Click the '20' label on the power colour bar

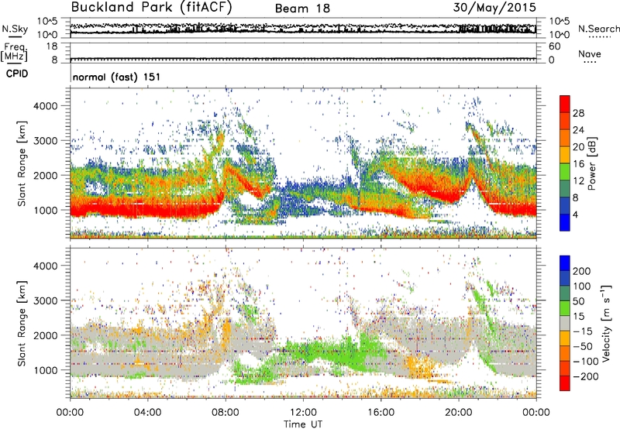point(578,147)
